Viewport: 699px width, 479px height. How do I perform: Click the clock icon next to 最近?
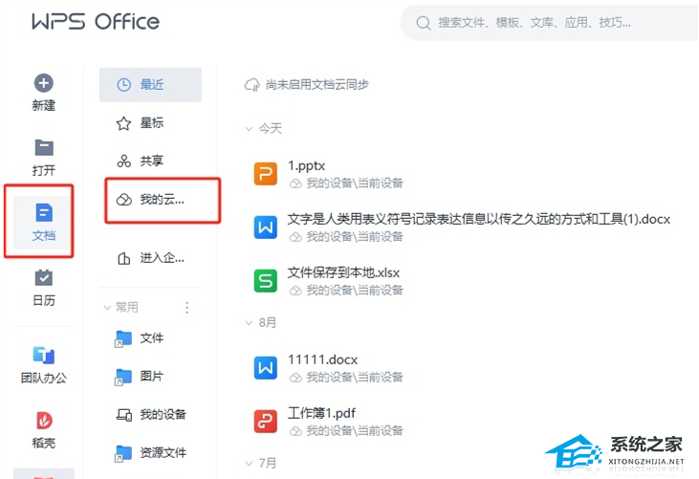click(123, 85)
